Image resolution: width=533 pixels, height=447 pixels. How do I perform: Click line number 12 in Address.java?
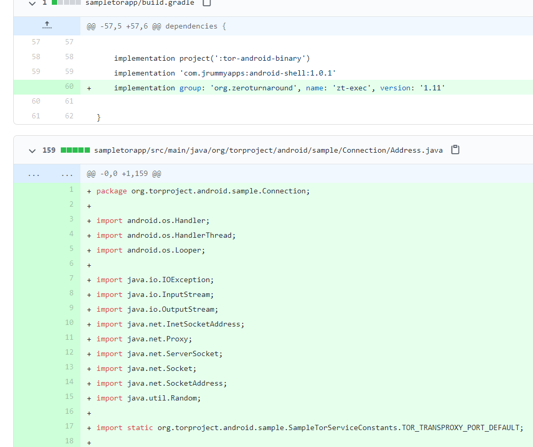click(x=69, y=352)
